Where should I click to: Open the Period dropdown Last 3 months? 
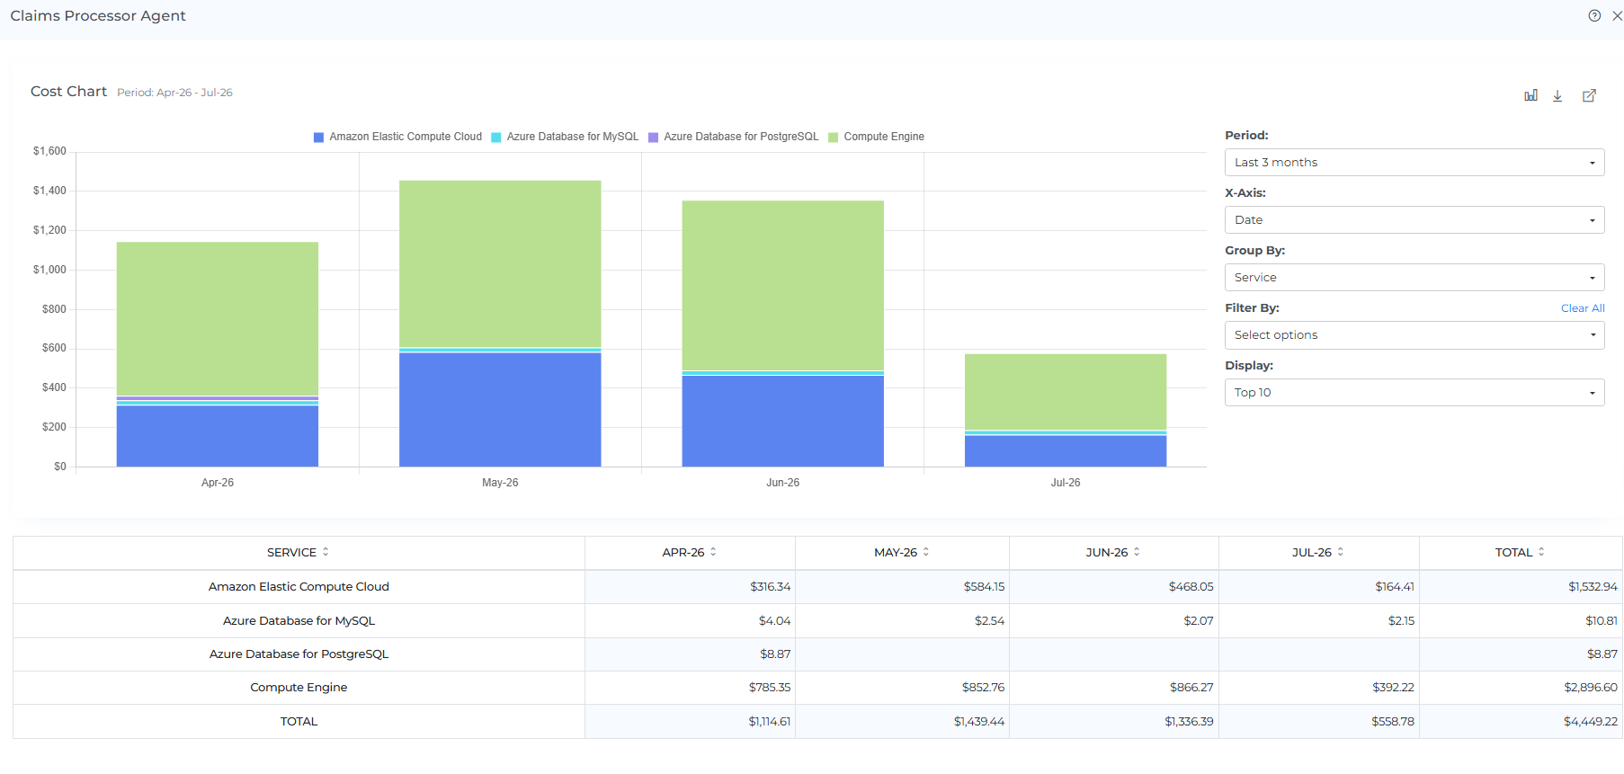(x=1414, y=163)
